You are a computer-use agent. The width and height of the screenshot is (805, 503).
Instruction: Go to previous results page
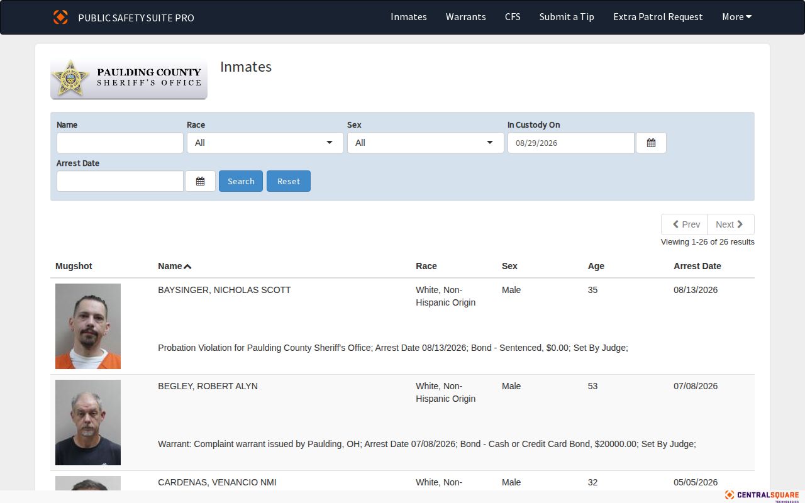[685, 224]
